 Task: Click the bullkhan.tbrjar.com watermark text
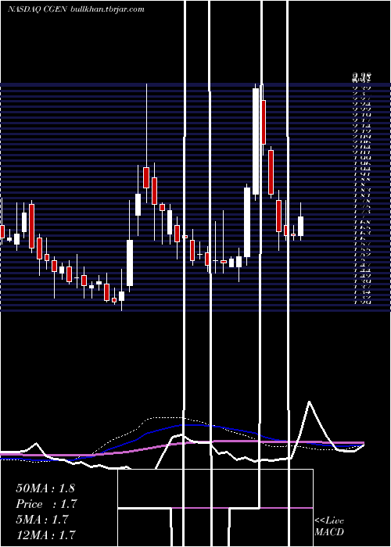[x=107, y=9]
